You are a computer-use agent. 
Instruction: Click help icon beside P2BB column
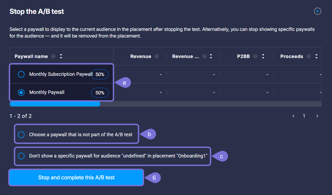(255, 56)
